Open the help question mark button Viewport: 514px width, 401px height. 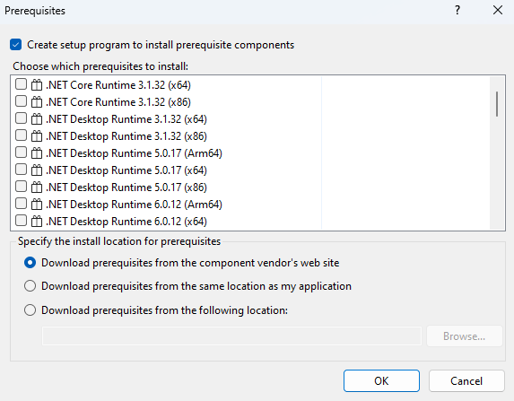(457, 11)
